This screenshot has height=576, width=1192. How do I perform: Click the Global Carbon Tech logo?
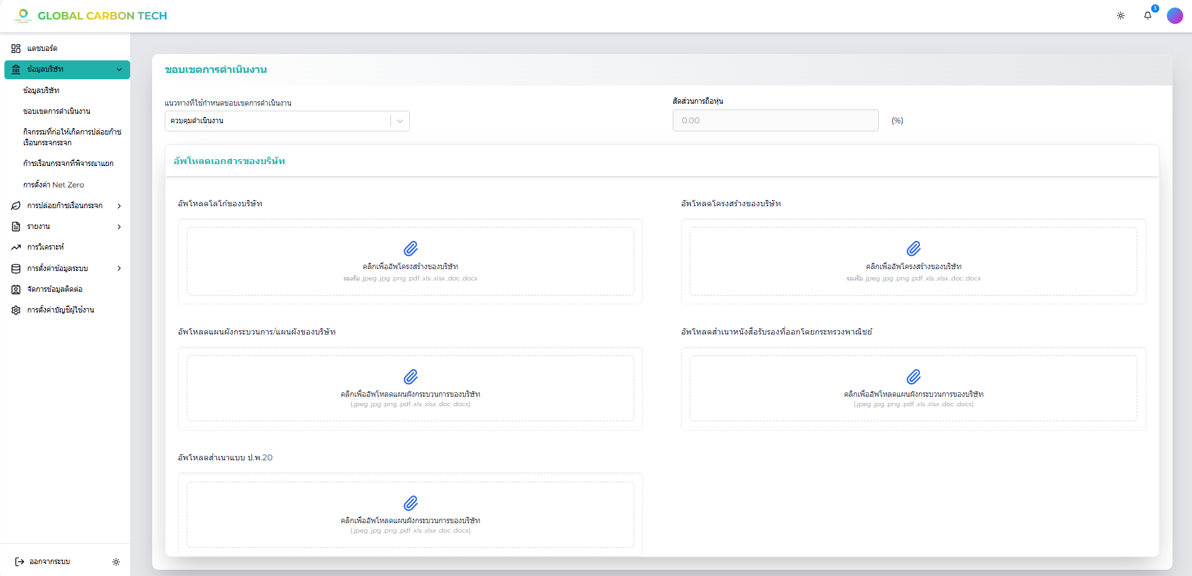click(x=91, y=16)
